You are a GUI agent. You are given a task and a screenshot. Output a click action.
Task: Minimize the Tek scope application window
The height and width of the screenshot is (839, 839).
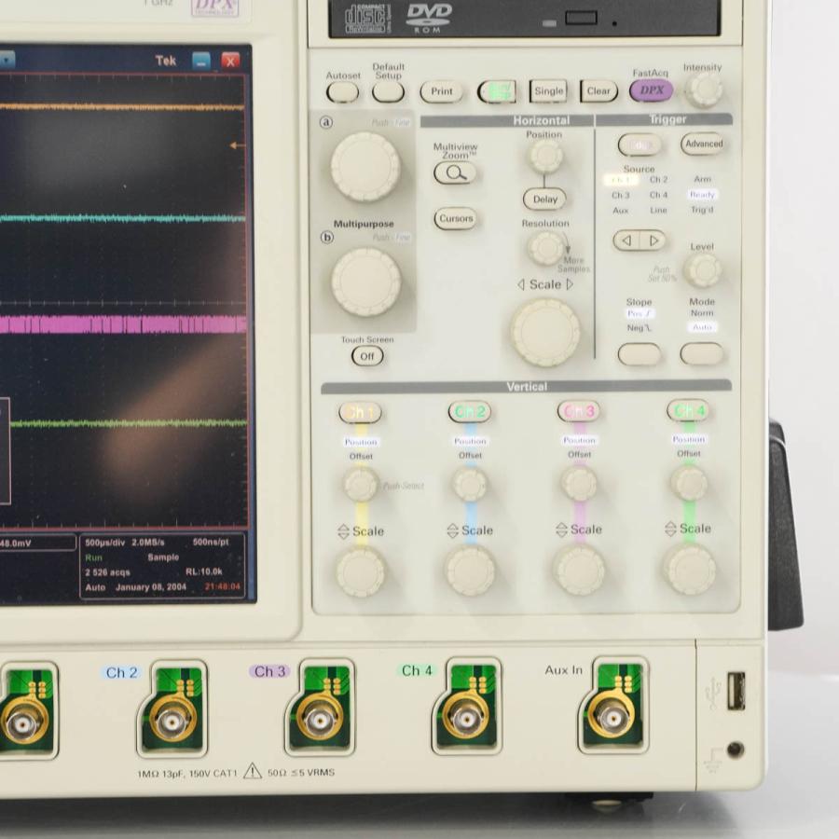[x=201, y=61]
